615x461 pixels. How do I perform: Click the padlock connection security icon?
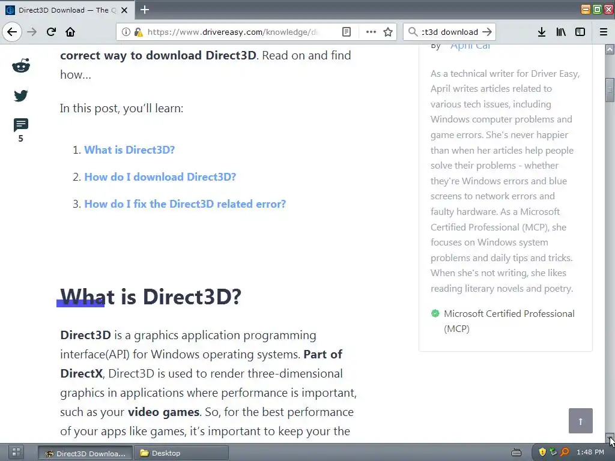click(x=138, y=32)
